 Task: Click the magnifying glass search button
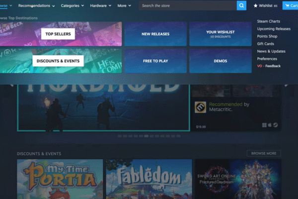(x=241, y=5)
